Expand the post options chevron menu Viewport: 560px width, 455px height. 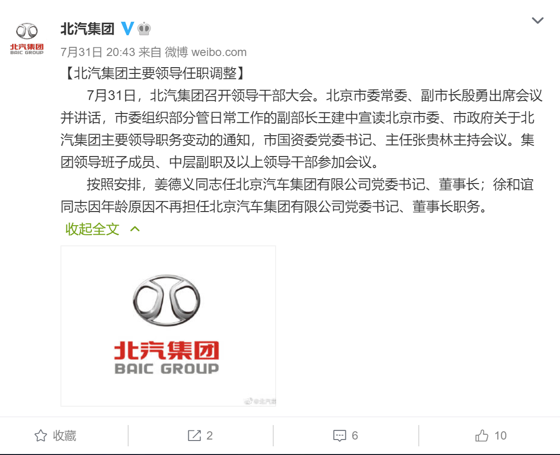[537, 20]
